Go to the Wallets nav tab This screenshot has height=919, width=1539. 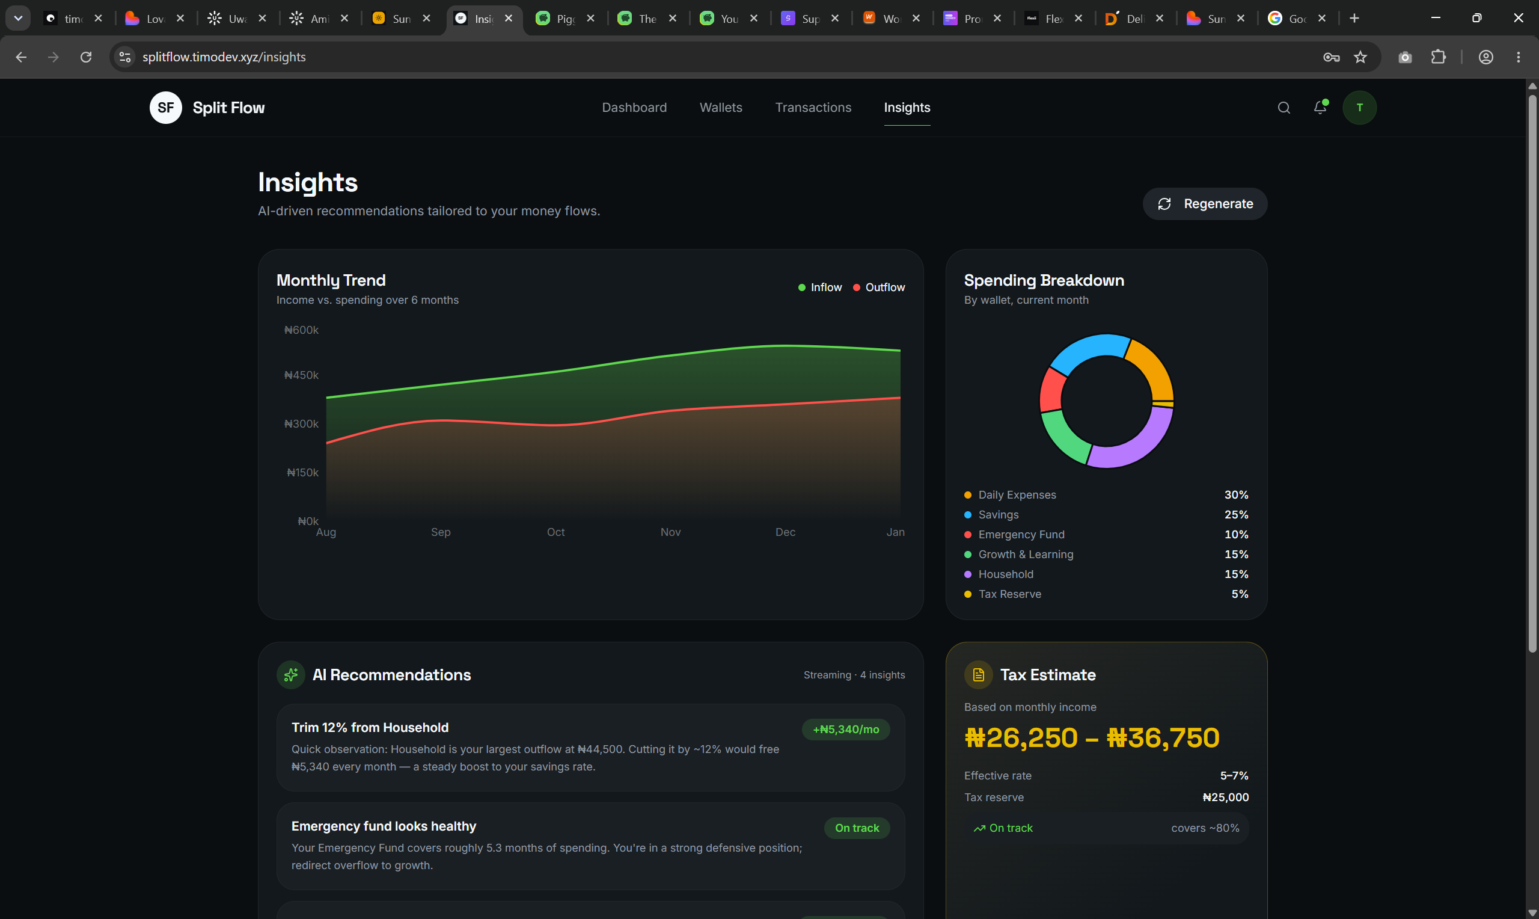click(720, 107)
